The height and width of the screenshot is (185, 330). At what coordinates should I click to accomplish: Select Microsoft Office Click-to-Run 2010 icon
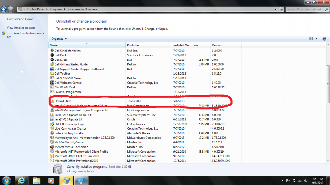(52, 156)
